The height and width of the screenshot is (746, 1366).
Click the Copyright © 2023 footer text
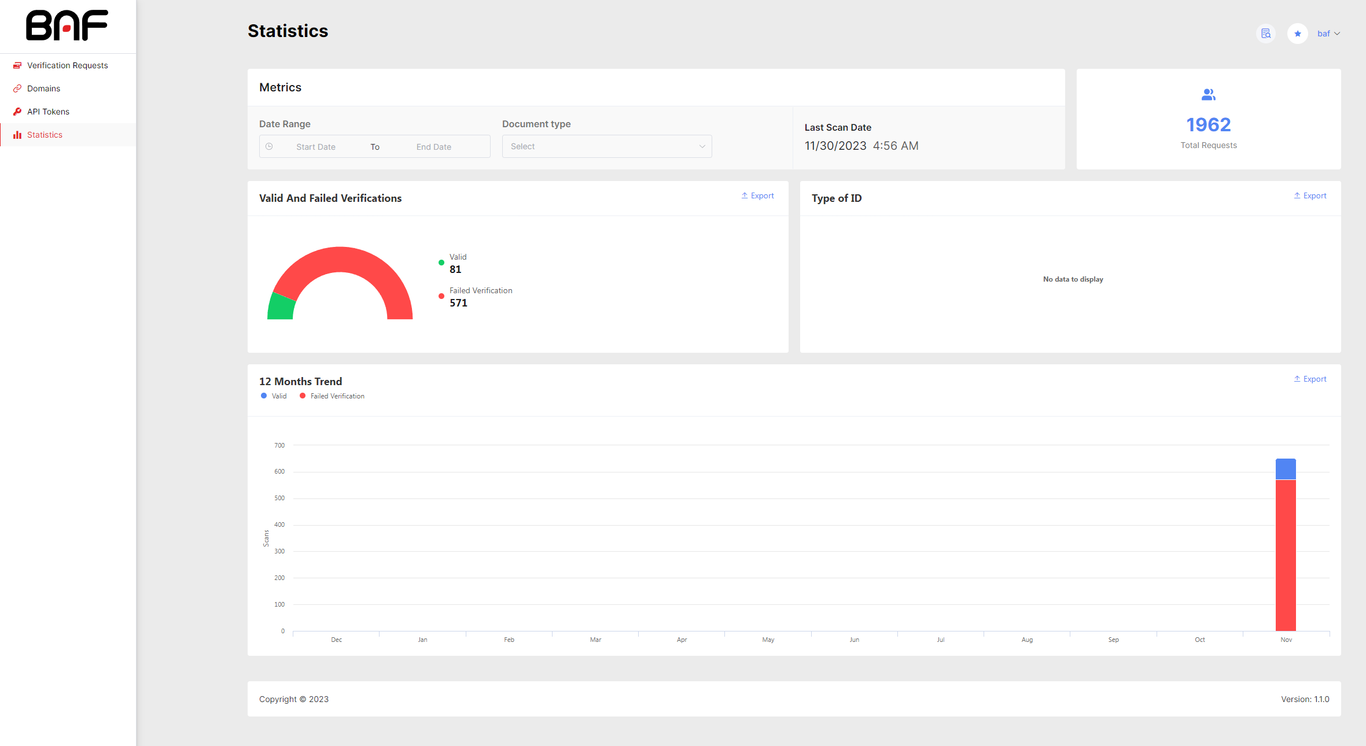(294, 699)
